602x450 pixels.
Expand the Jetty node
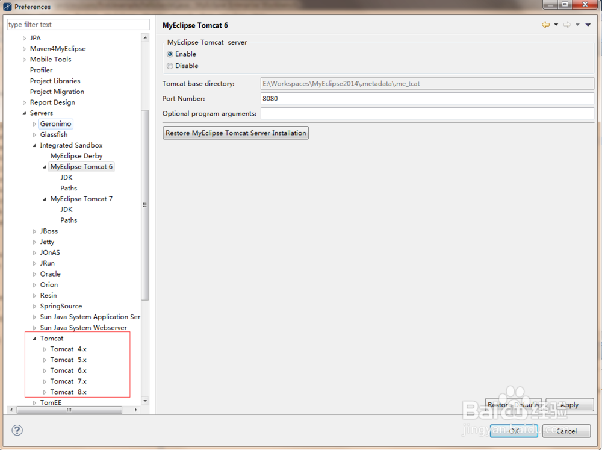[34, 242]
